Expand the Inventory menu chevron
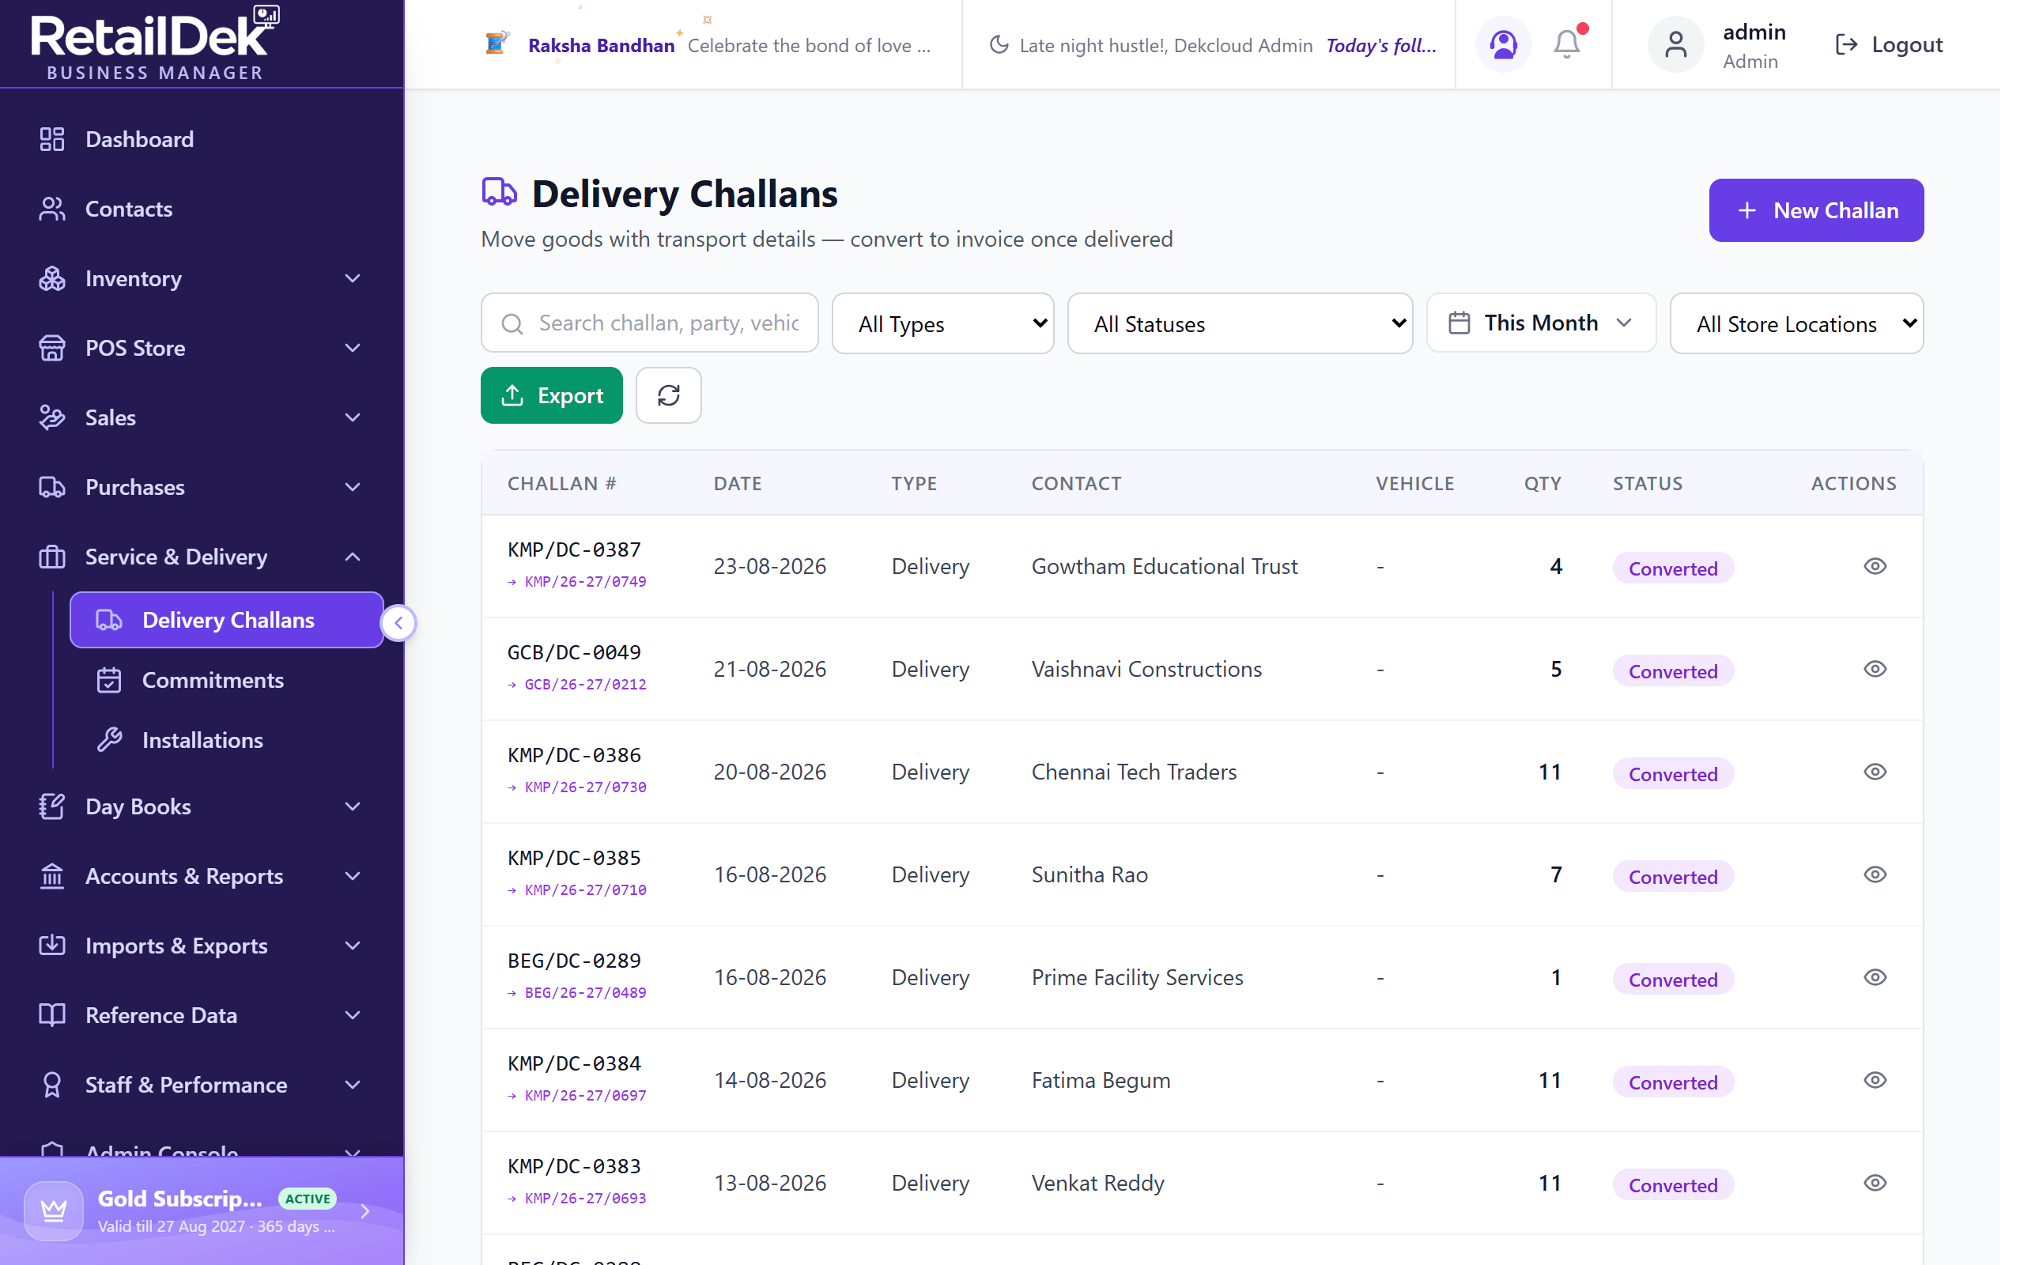 [x=353, y=278]
